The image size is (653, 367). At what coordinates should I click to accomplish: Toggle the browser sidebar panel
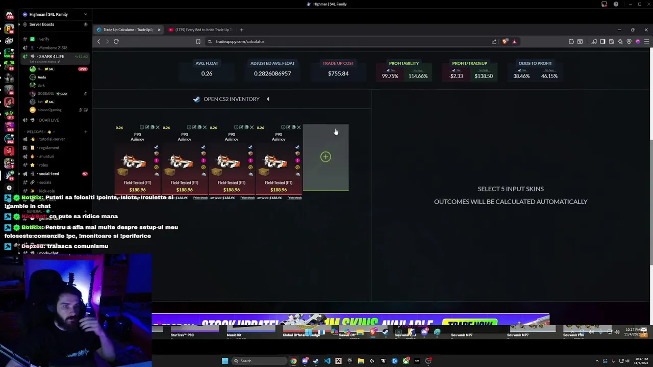click(x=602, y=41)
